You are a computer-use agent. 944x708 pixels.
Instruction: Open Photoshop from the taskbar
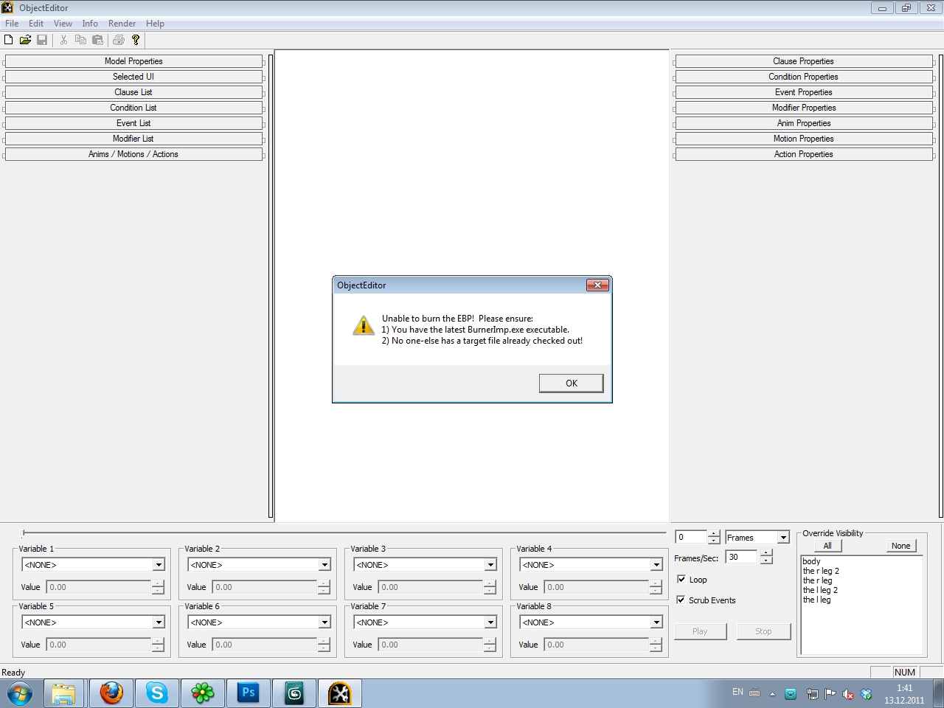click(249, 693)
